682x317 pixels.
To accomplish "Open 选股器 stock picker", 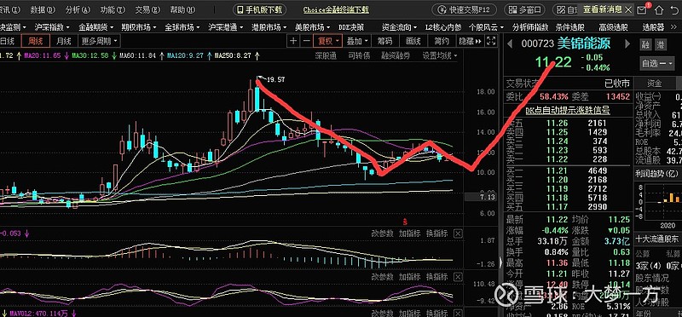I will [x=653, y=27].
